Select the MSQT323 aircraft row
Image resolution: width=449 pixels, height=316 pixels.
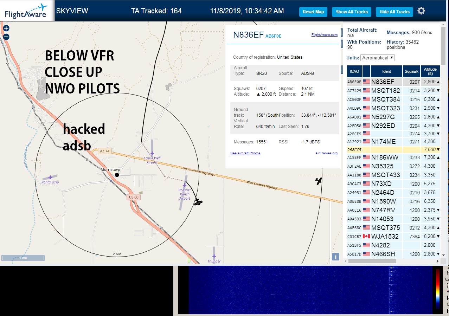click(393, 108)
